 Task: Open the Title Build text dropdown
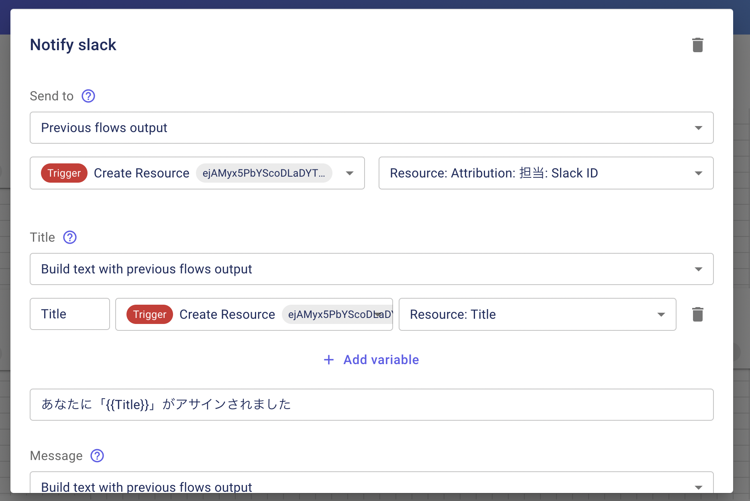click(372, 269)
